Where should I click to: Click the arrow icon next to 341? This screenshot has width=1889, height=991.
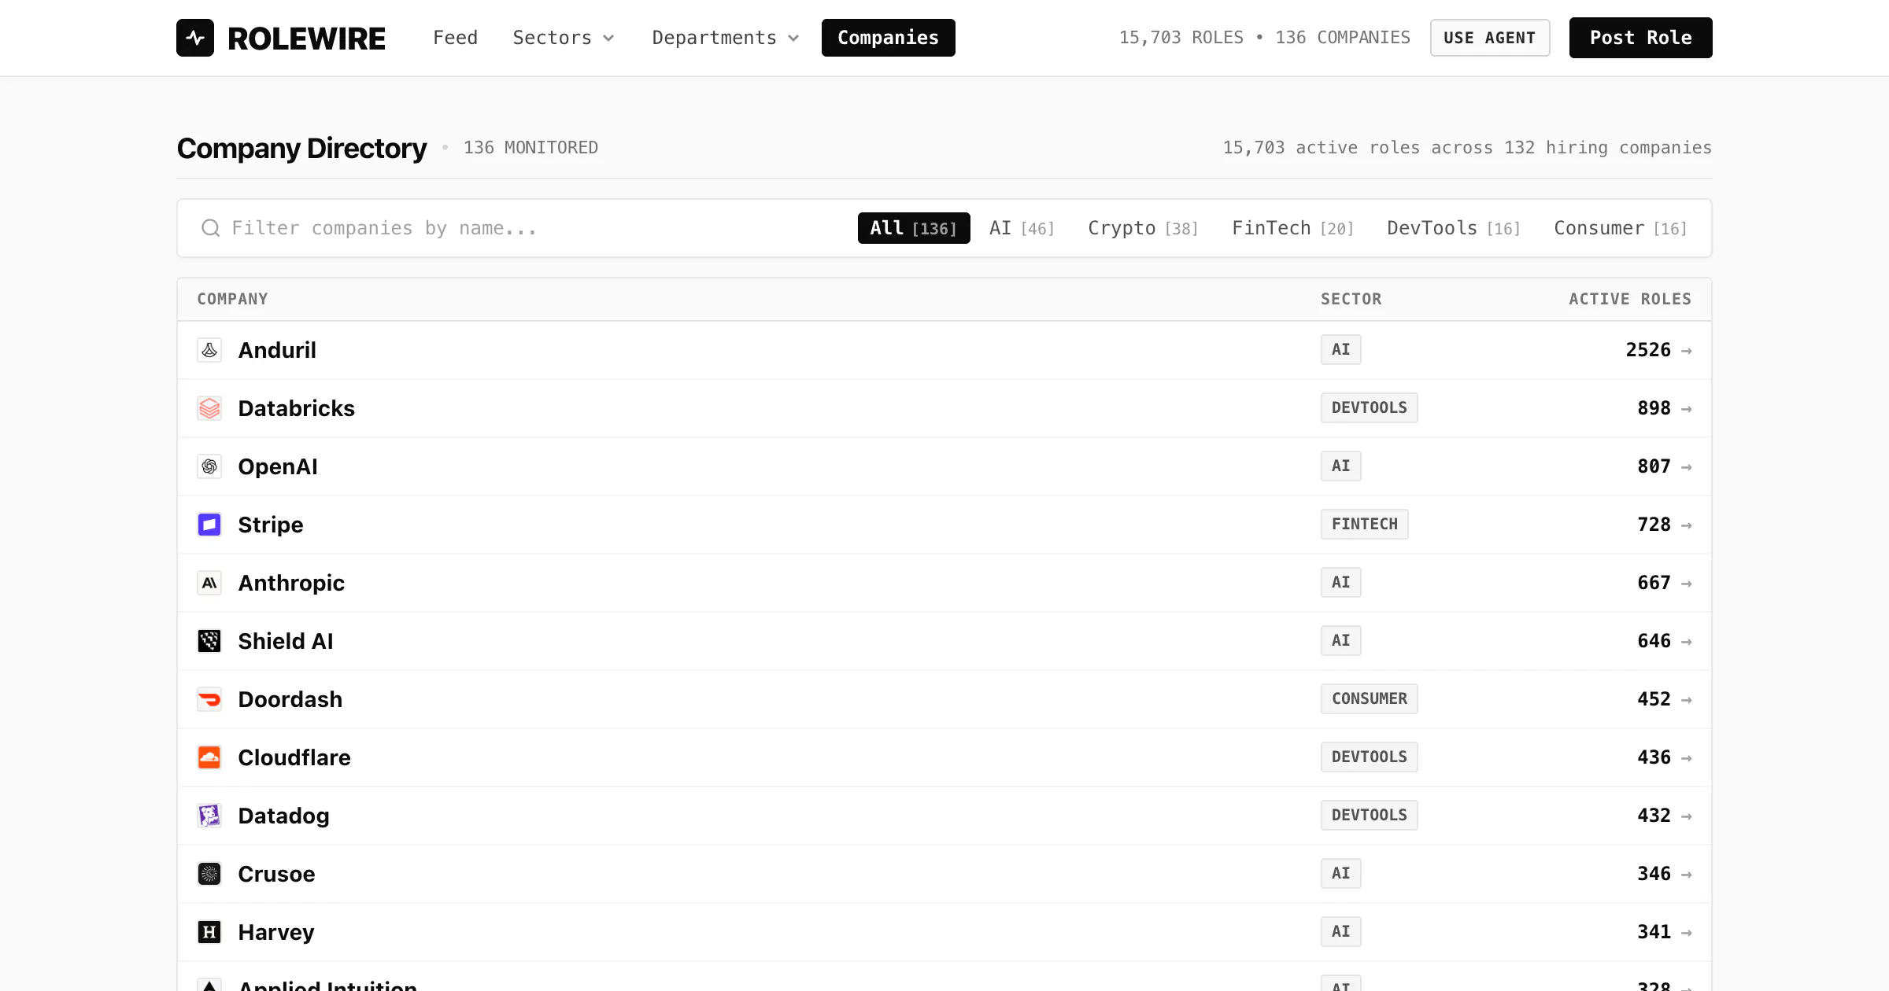(1686, 933)
